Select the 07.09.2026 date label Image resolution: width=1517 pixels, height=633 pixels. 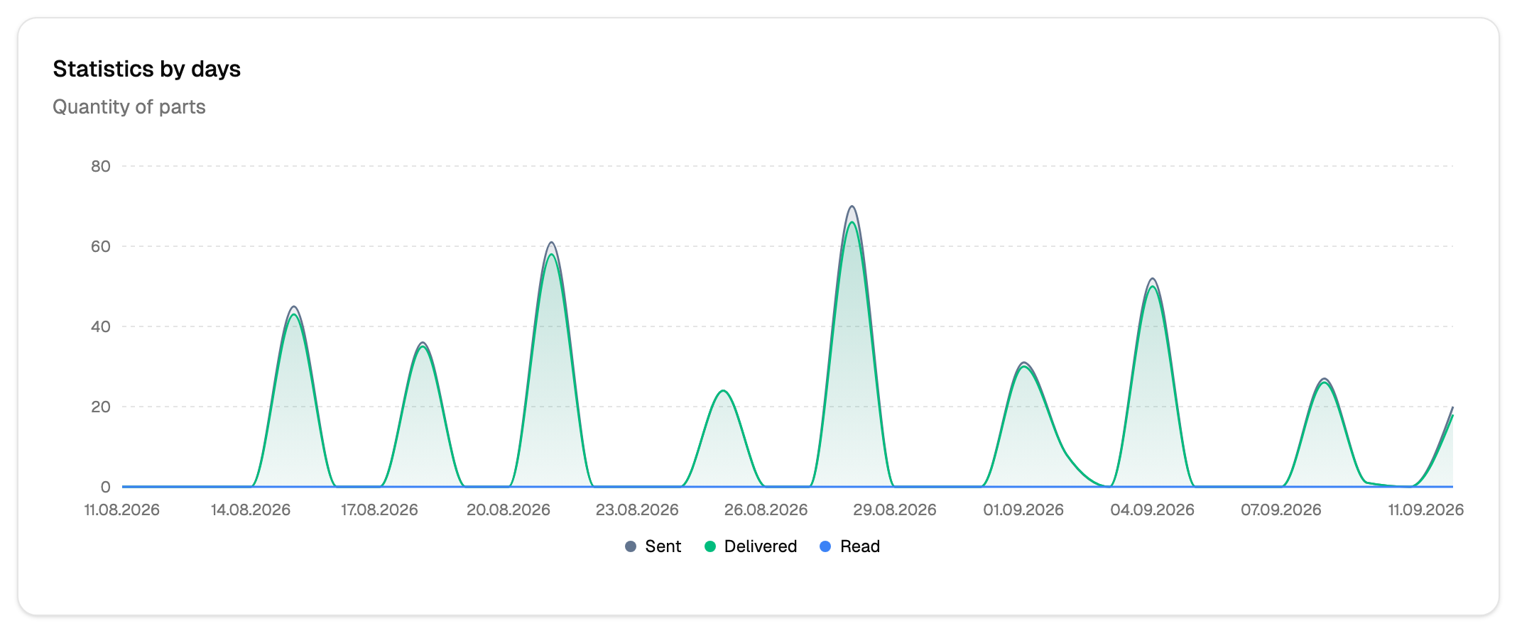pos(1281,510)
